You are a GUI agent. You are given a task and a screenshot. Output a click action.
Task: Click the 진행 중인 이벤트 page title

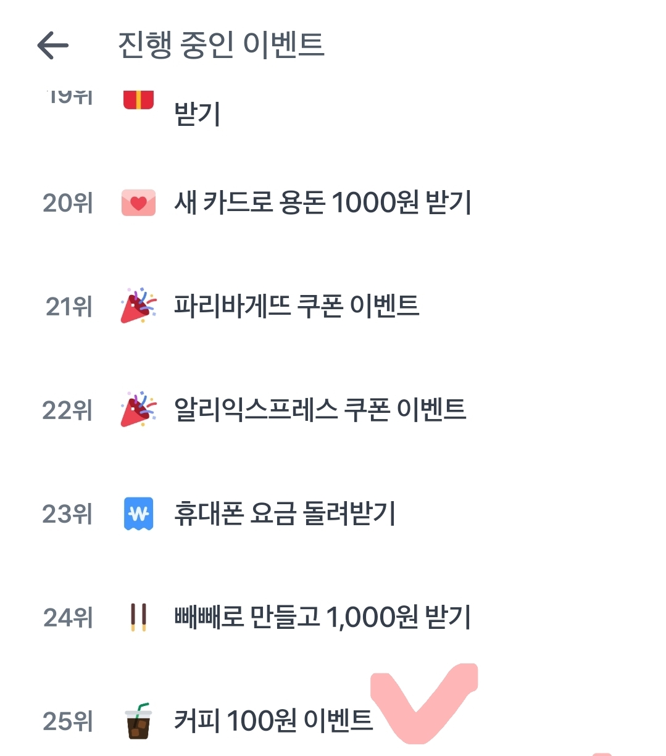[221, 46]
